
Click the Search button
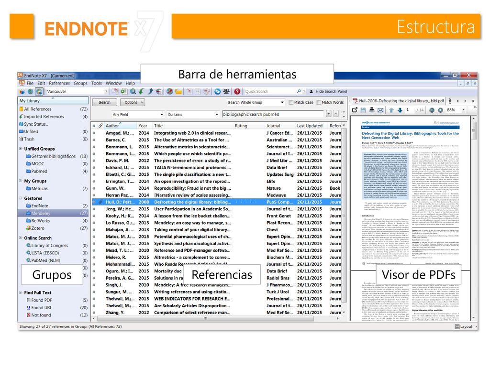pos(105,102)
